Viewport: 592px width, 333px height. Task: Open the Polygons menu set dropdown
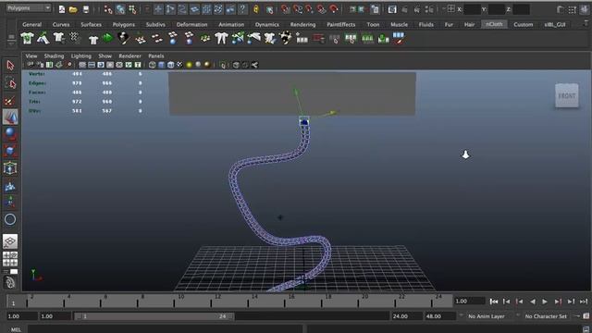pyautogui.click(x=29, y=8)
